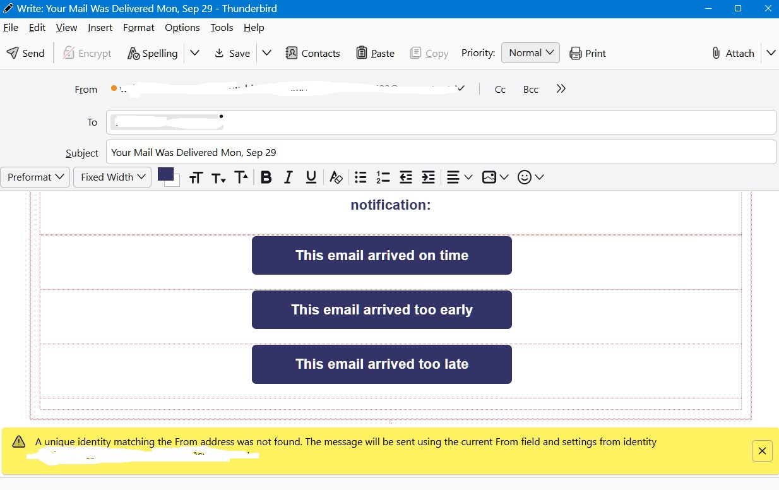
Task: Increase font size icon
Action: (x=241, y=177)
